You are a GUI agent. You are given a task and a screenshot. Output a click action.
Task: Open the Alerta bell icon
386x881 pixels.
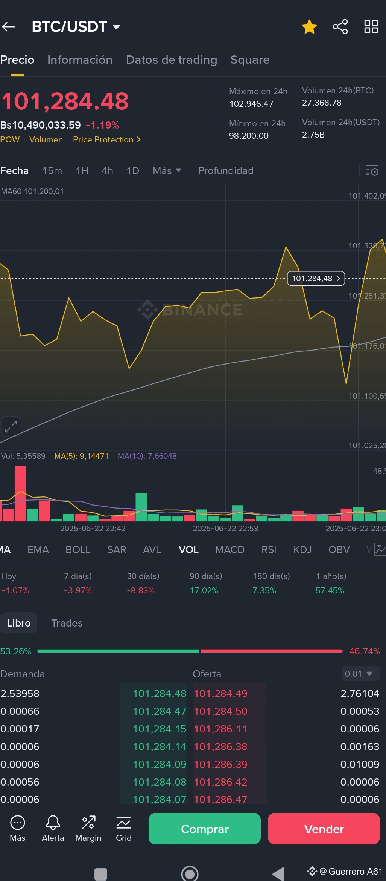click(x=53, y=829)
